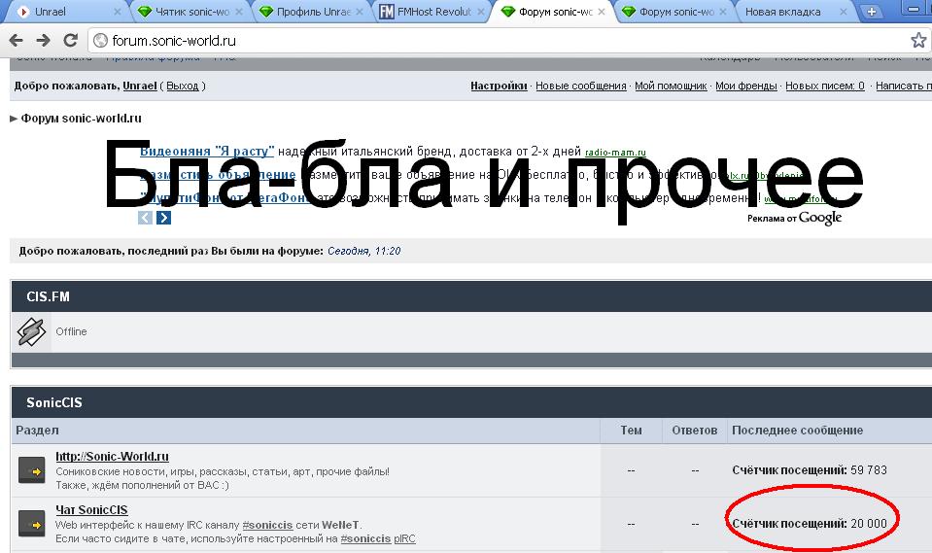Show the previous ad with left arrow

(145, 218)
